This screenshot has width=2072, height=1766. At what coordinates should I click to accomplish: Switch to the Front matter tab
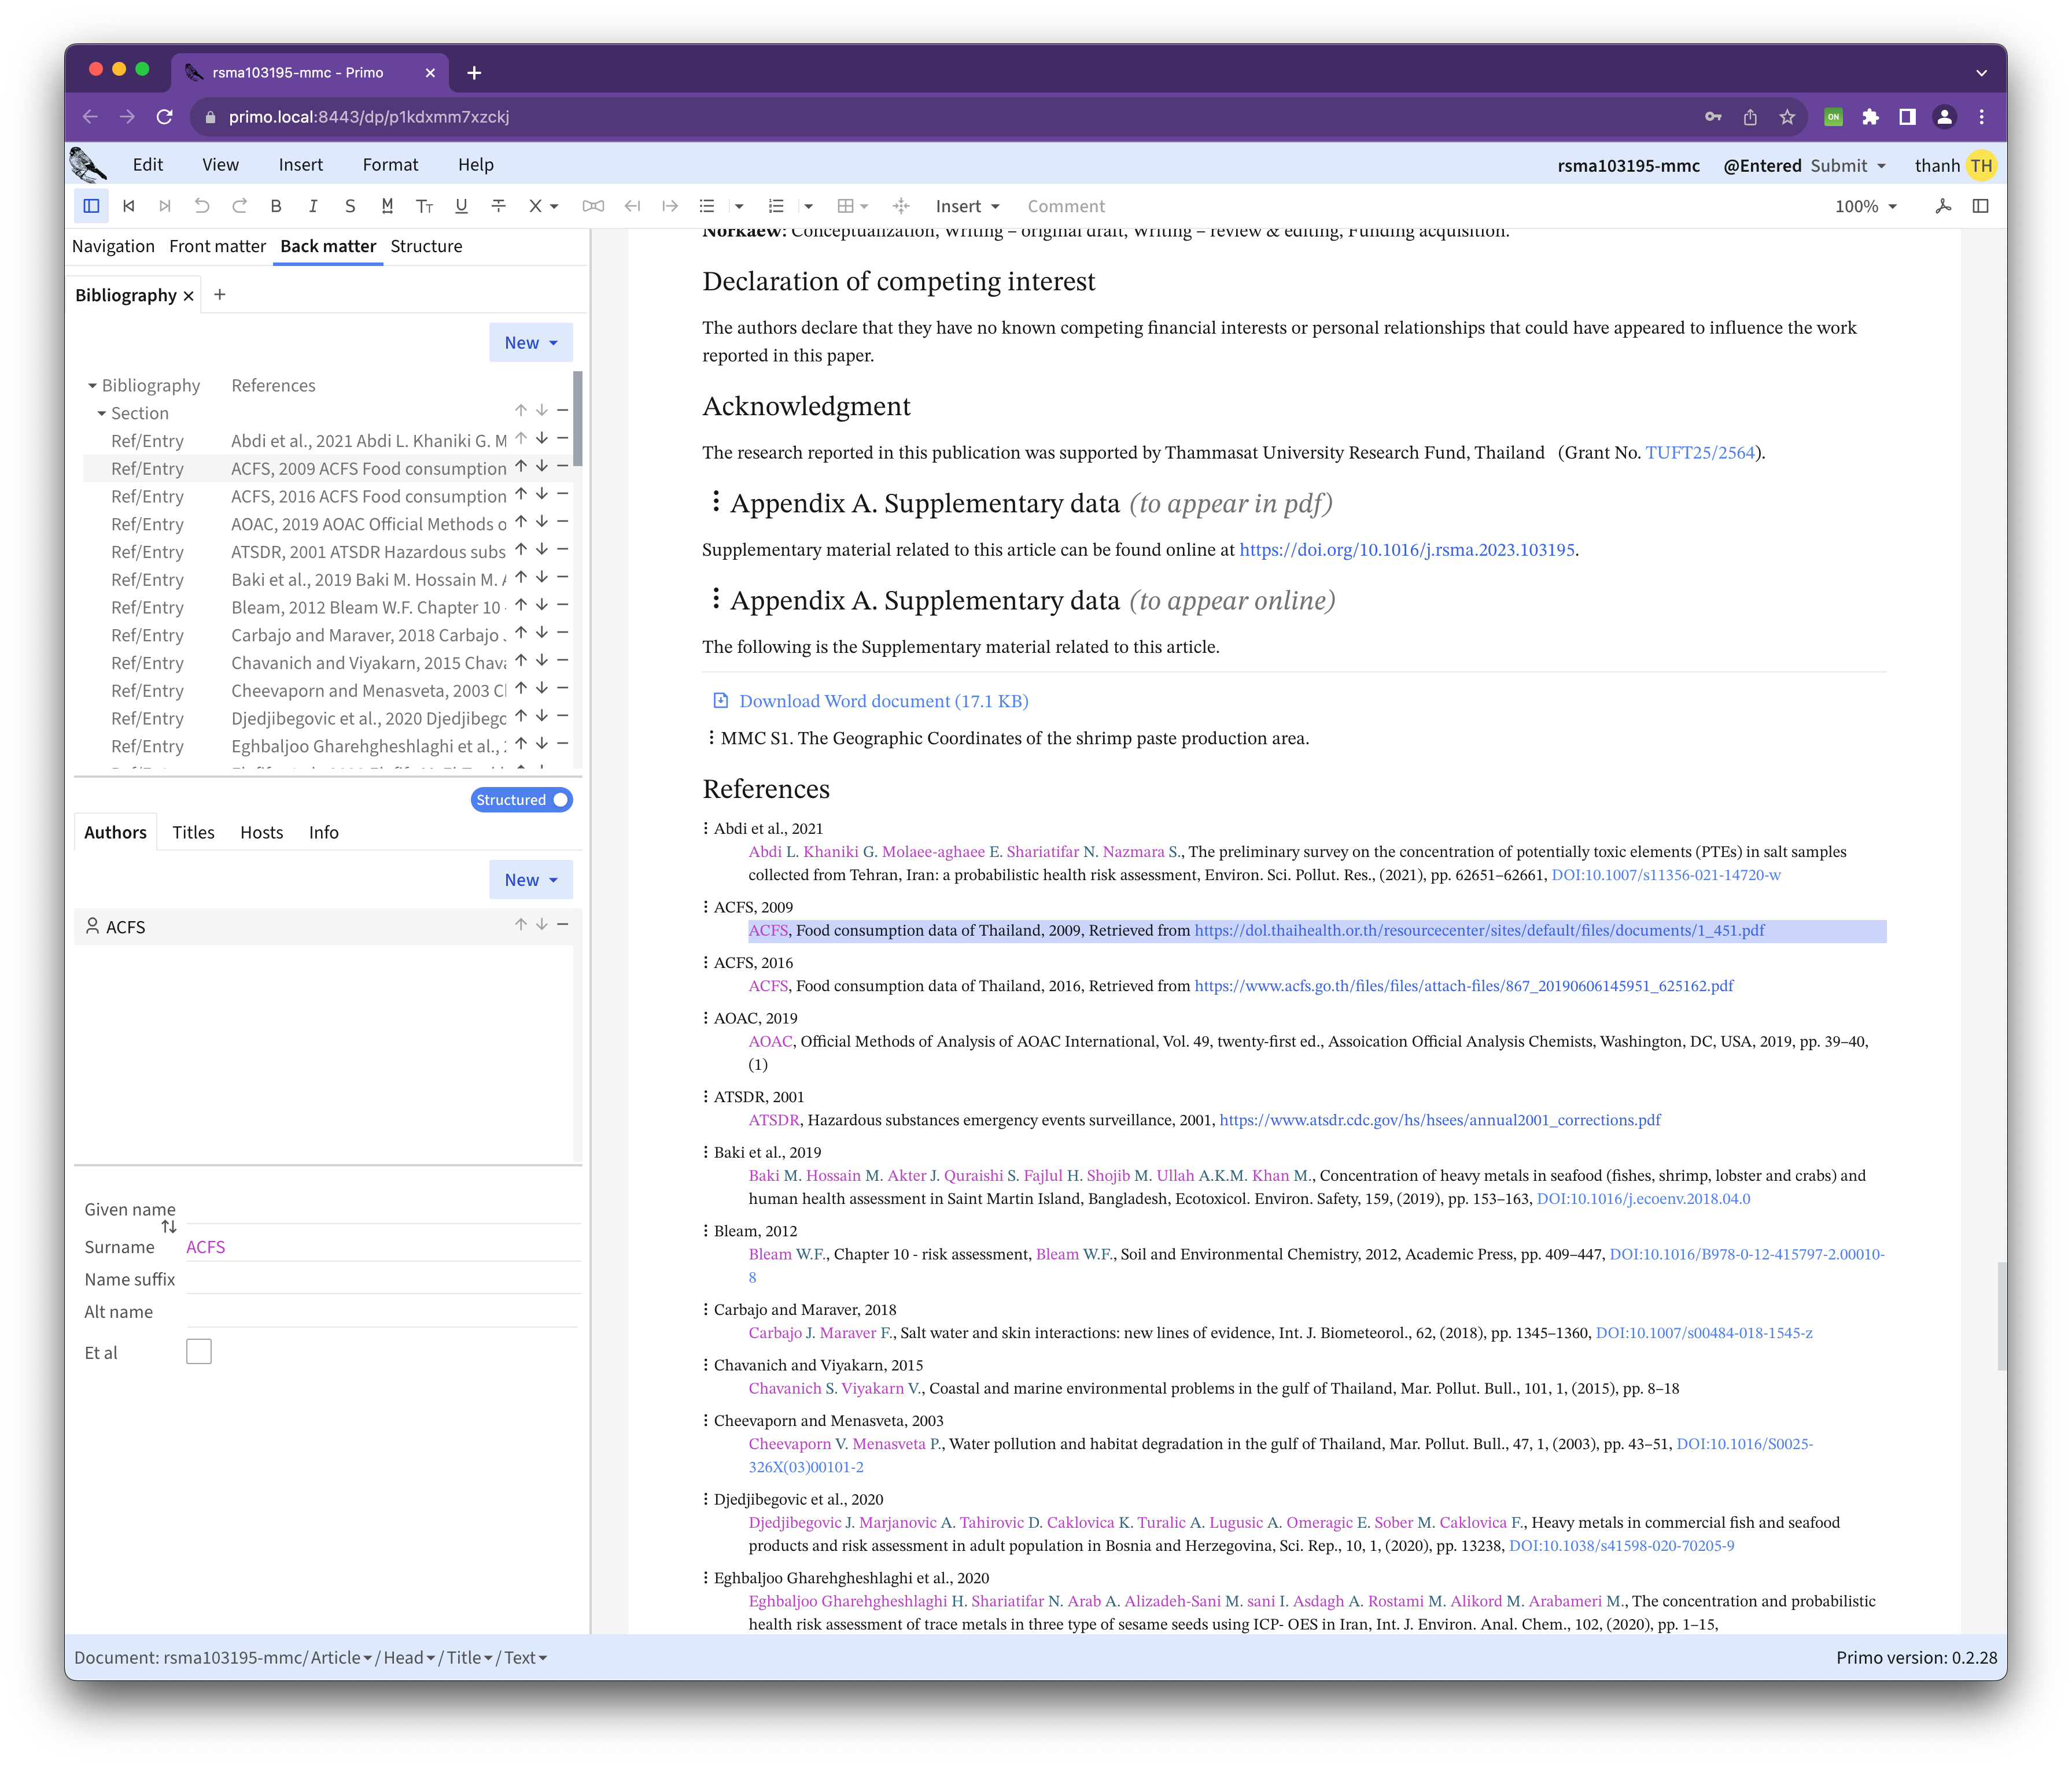pos(217,246)
